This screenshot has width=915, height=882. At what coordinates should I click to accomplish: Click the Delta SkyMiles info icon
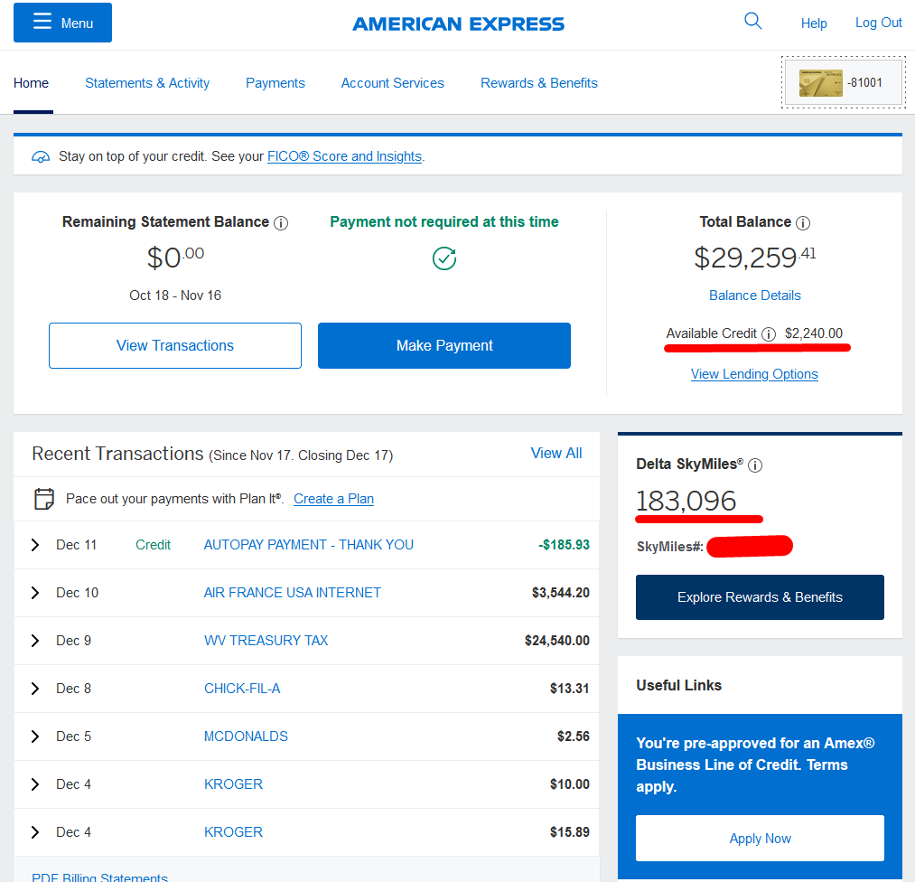point(755,465)
